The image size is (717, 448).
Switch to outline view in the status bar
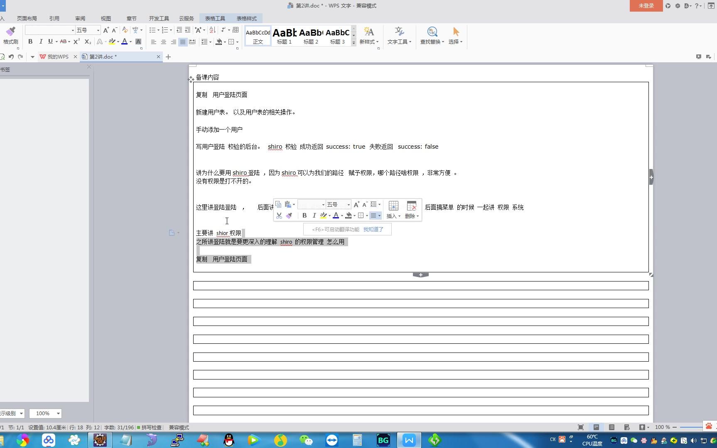click(611, 427)
